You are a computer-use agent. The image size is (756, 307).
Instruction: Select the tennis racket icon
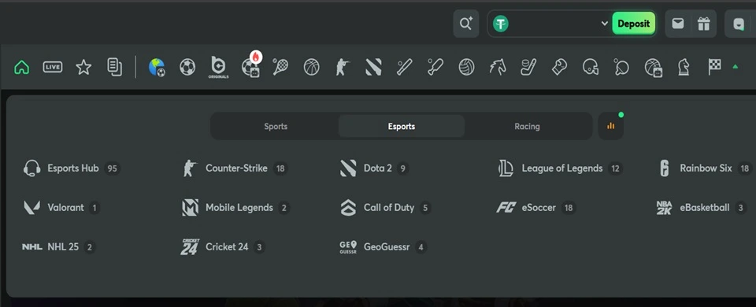click(280, 67)
